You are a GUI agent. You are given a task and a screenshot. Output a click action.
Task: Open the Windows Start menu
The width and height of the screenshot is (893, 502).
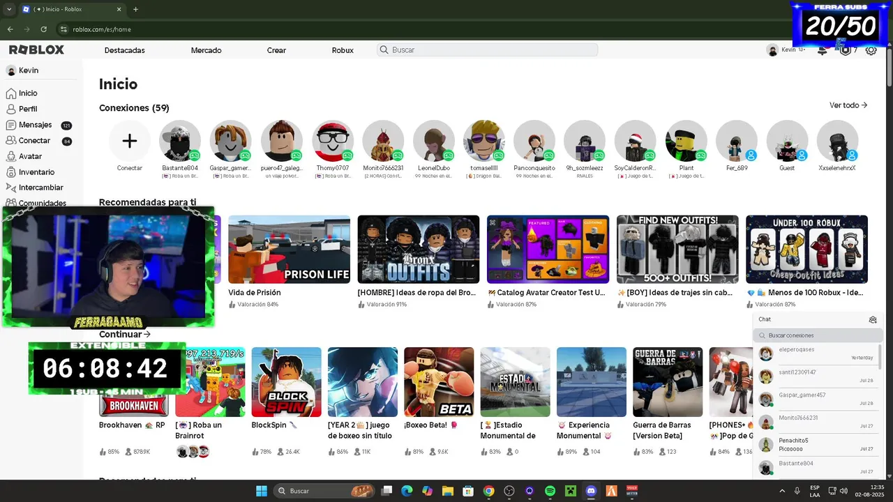pyautogui.click(x=261, y=491)
